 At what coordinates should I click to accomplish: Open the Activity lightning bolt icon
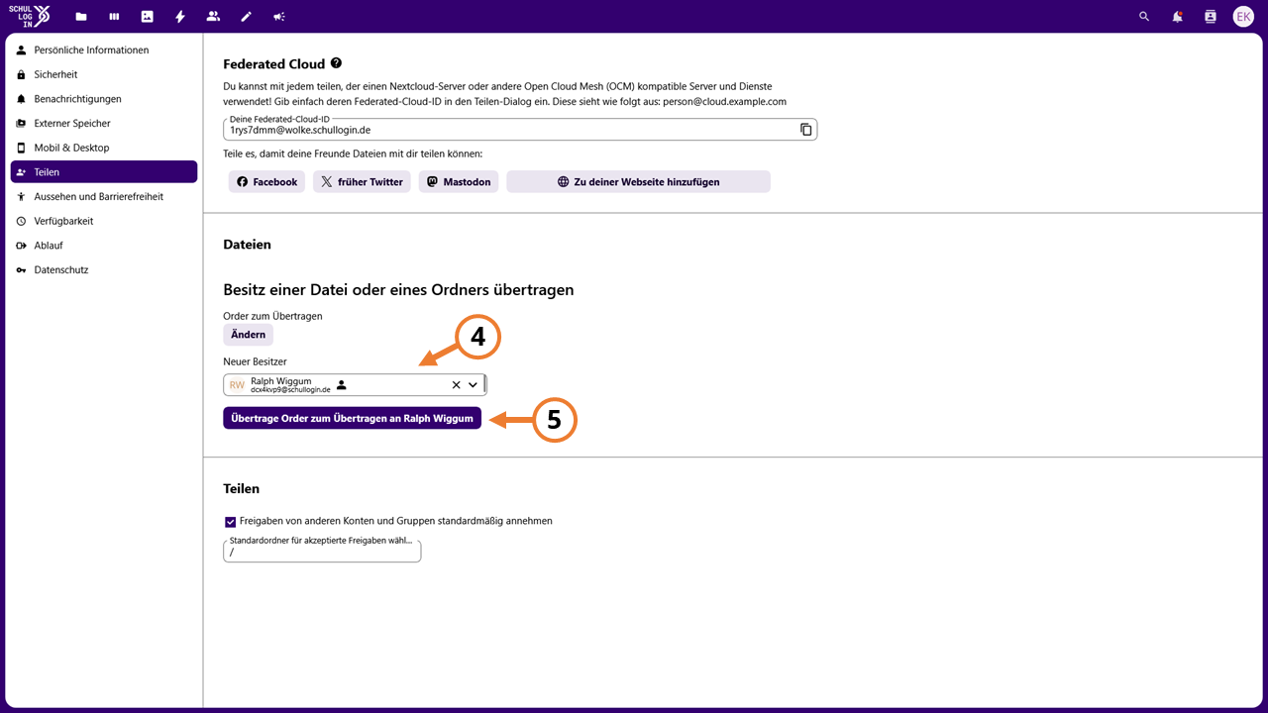(x=179, y=17)
